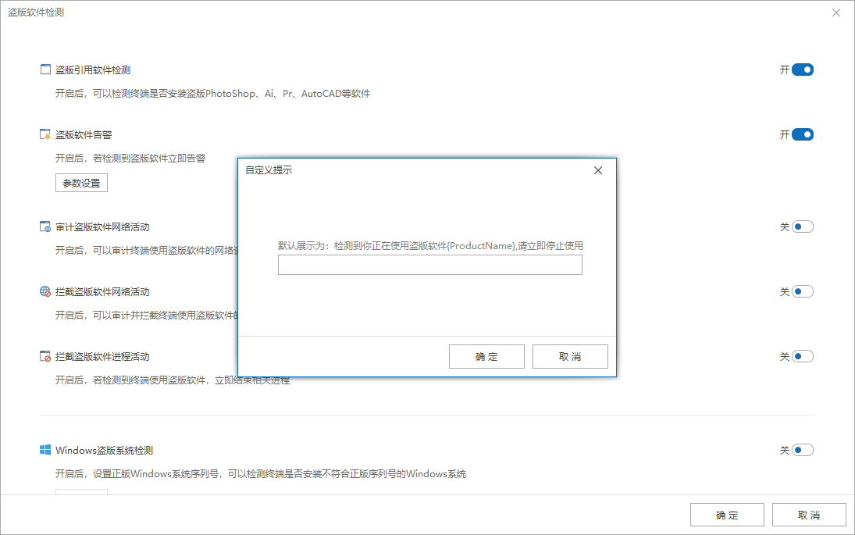855x535 pixels.
Task: Enable Windows盗版系统检测 switch
Action: [x=802, y=450]
